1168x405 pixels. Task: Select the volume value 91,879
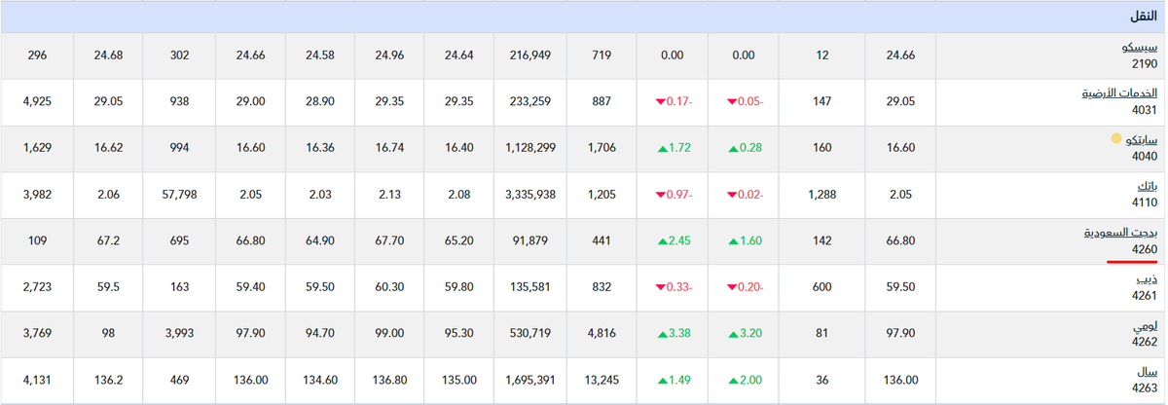pyautogui.click(x=529, y=241)
